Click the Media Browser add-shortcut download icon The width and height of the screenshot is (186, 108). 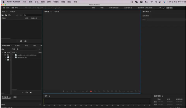pos(3,49)
